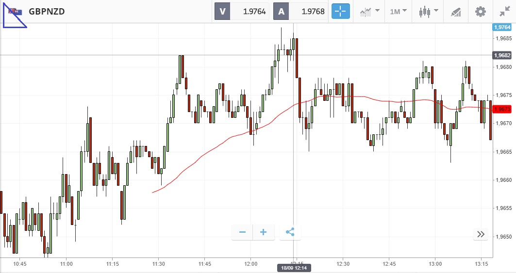Open the candlestick chart type dropdown
The image size is (516, 273).
pyautogui.click(x=429, y=11)
